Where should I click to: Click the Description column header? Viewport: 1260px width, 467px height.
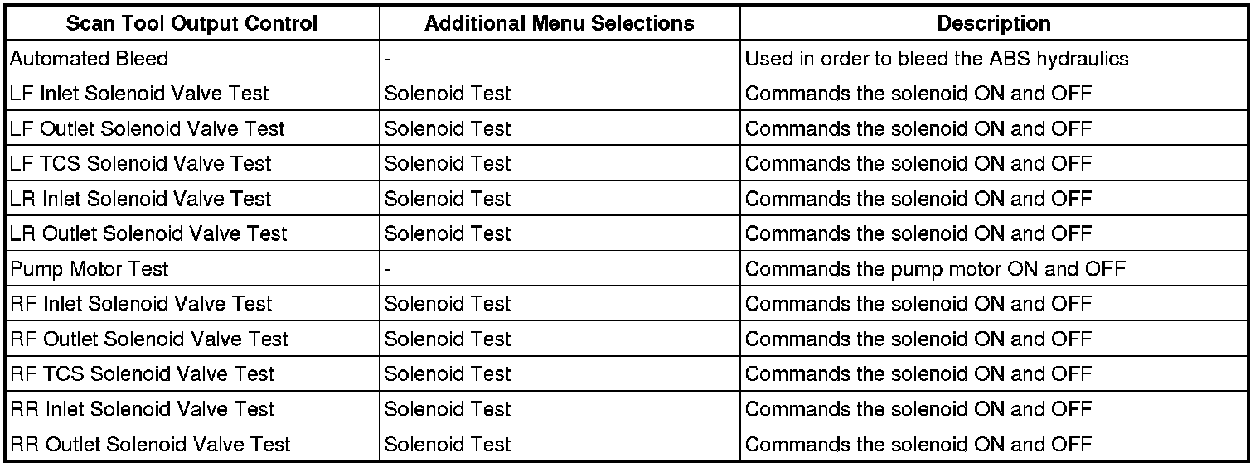click(994, 24)
